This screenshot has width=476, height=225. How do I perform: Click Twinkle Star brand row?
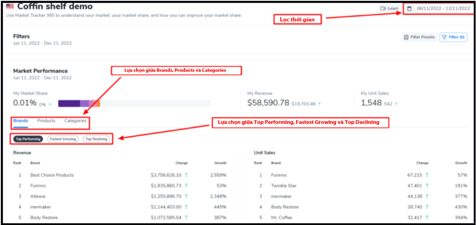tap(283, 185)
